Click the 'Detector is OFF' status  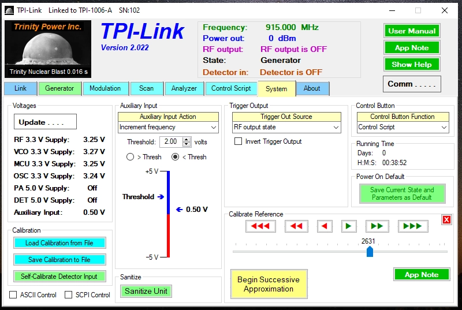click(x=291, y=72)
